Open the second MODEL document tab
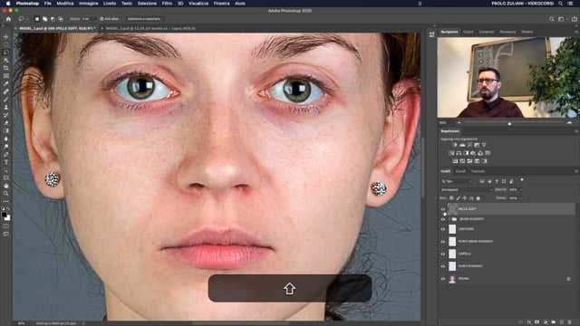580x326 pixels. click(x=150, y=28)
